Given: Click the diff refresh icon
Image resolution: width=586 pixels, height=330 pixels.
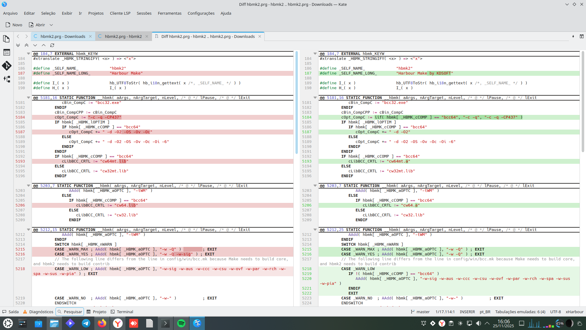Looking at the screenshot, I should [x=52, y=45].
